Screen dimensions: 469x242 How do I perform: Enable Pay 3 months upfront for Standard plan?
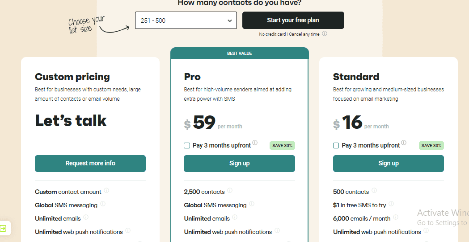pyautogui.click(x=336, y=145)
